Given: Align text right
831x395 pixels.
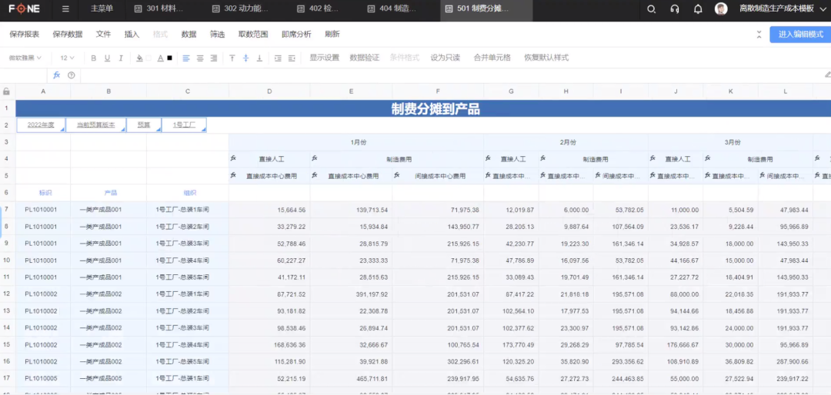Looking at the screenshot, I should (214, 58).
